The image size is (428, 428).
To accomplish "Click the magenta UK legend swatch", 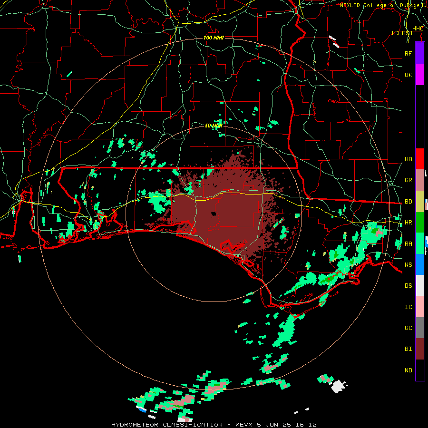I will [420, 75].
